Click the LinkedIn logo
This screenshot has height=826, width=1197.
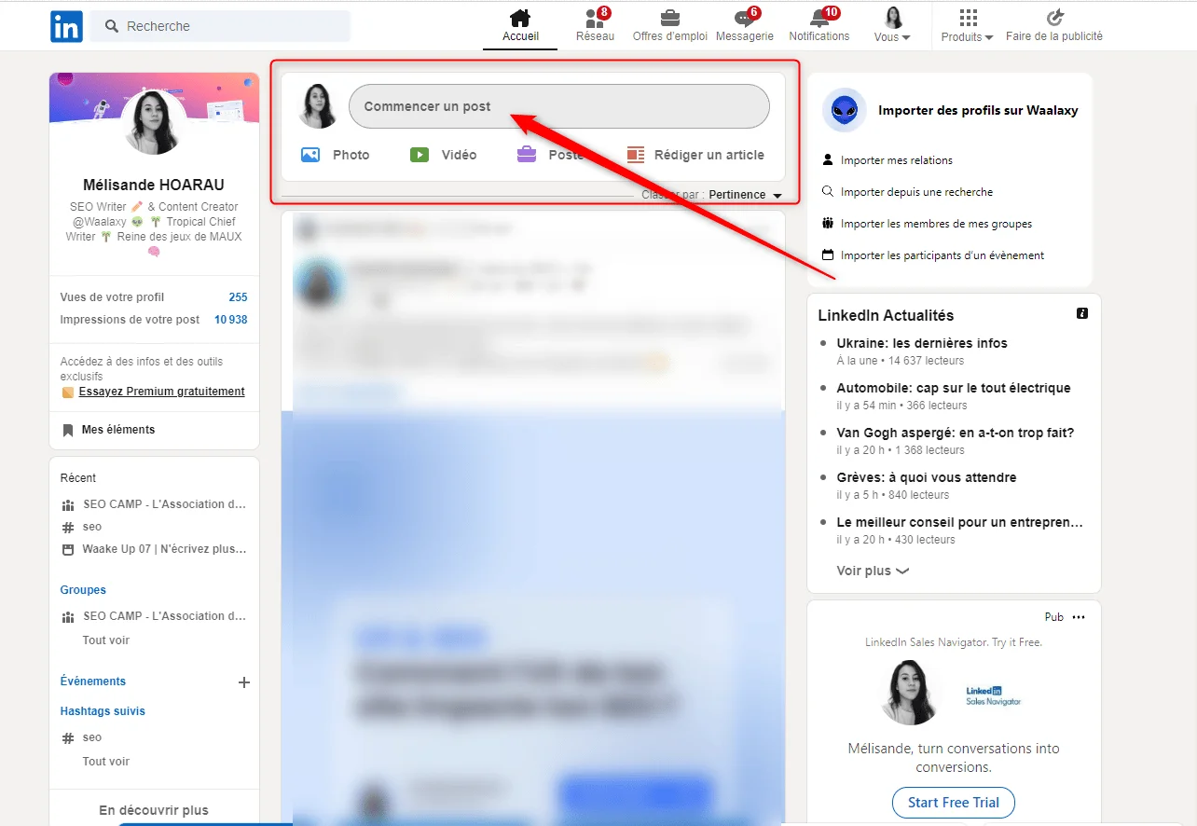tap(66, 27)
